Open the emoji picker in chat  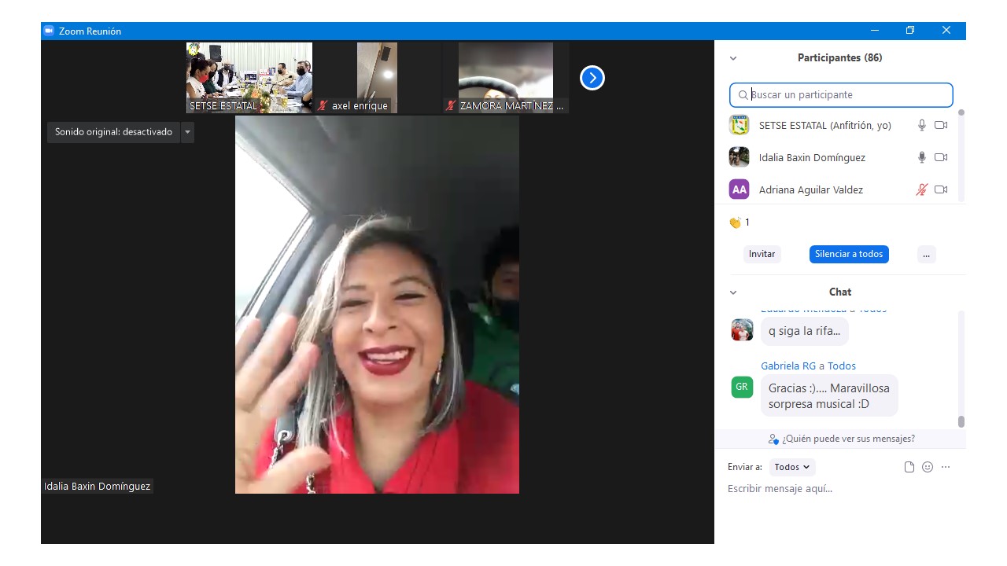(x=928, y=467)
